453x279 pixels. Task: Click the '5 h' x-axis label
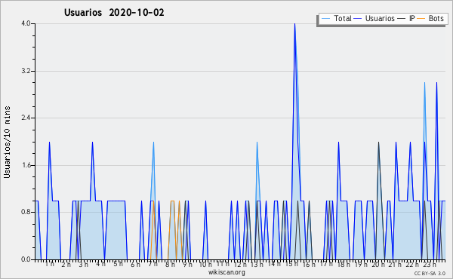point(118,264)
